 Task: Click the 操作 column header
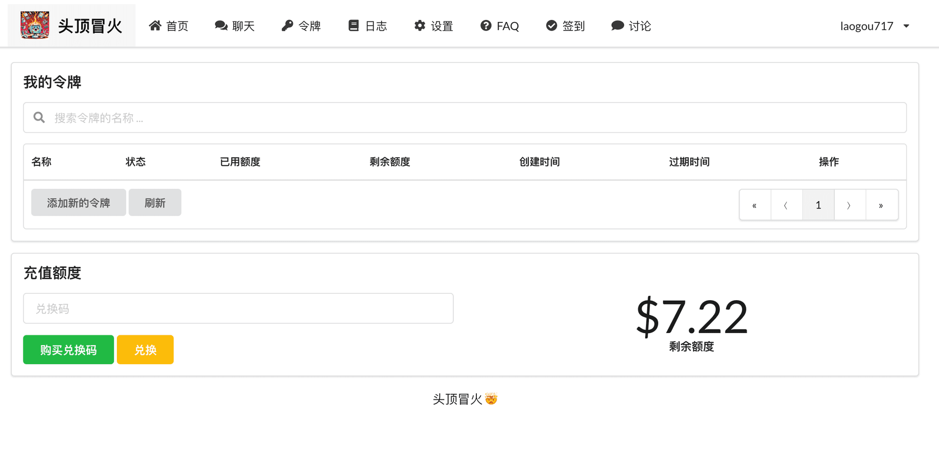[829, 162]
